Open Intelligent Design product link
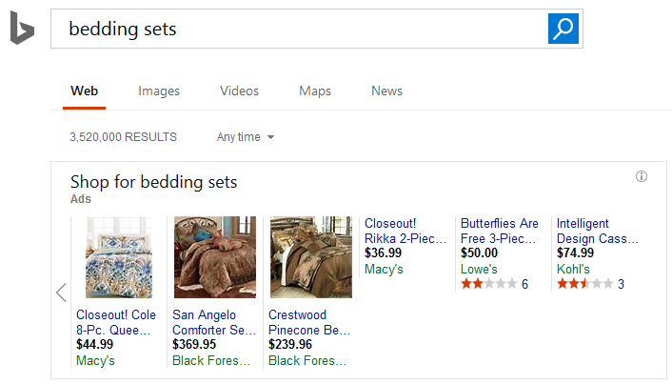The width and height of the screenshot is (672, 384). pyautogui.click(x=597, y=231)
